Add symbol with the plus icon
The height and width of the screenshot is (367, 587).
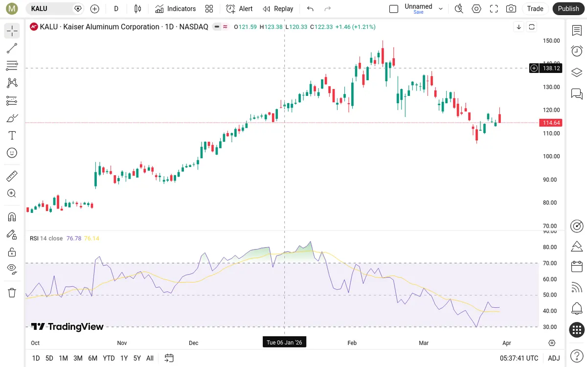[x=95, y=9]
